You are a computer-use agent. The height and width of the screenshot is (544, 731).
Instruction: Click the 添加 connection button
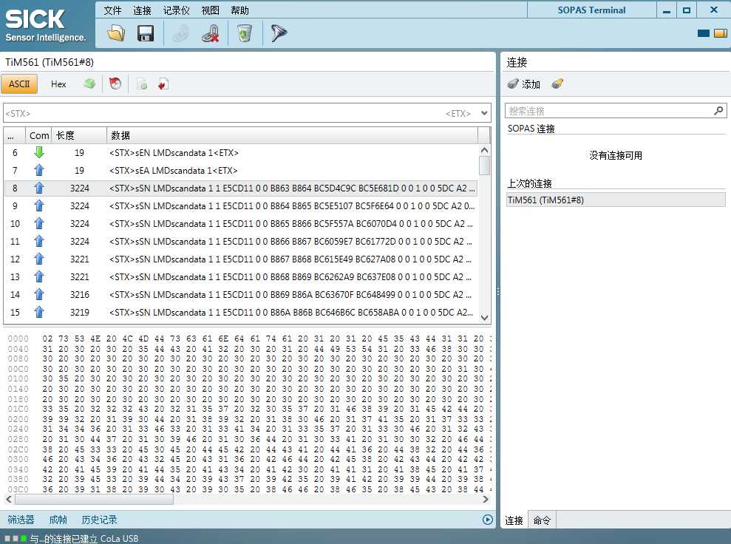click(x=524, y=84)
